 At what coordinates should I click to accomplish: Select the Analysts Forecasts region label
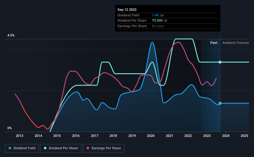coord(235,43)
